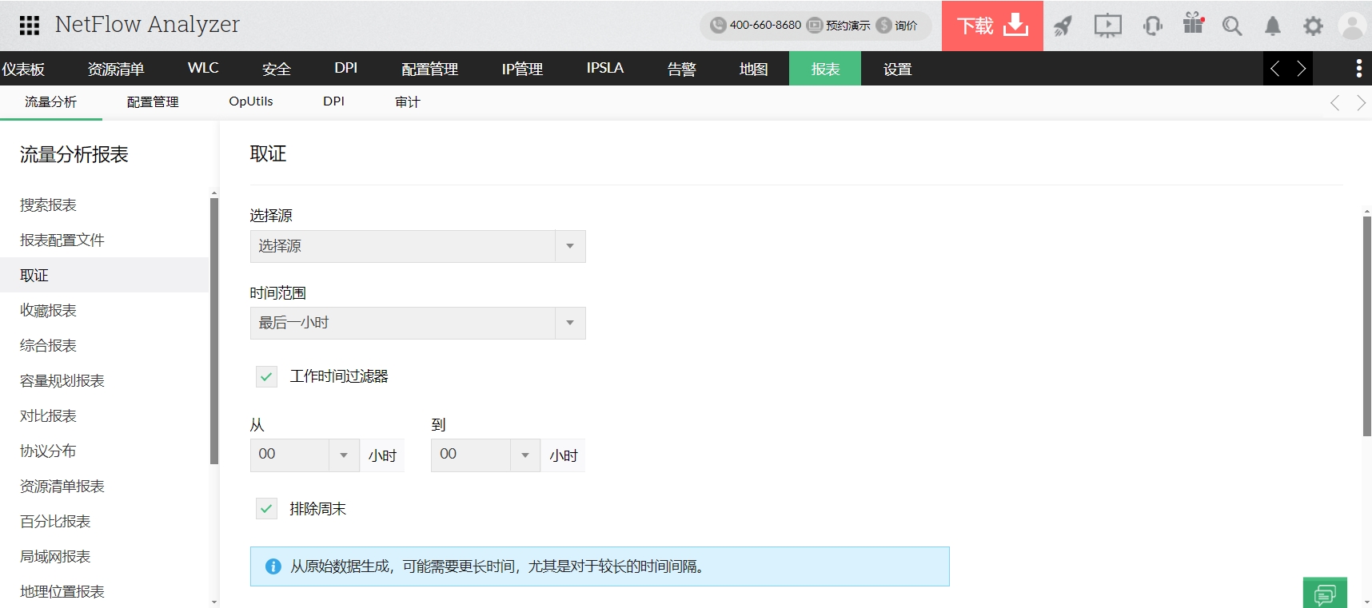This screenshot has height=608, width=1372.
Task: Switch to the OpUtils sub-tab
Action: (251, 102)
